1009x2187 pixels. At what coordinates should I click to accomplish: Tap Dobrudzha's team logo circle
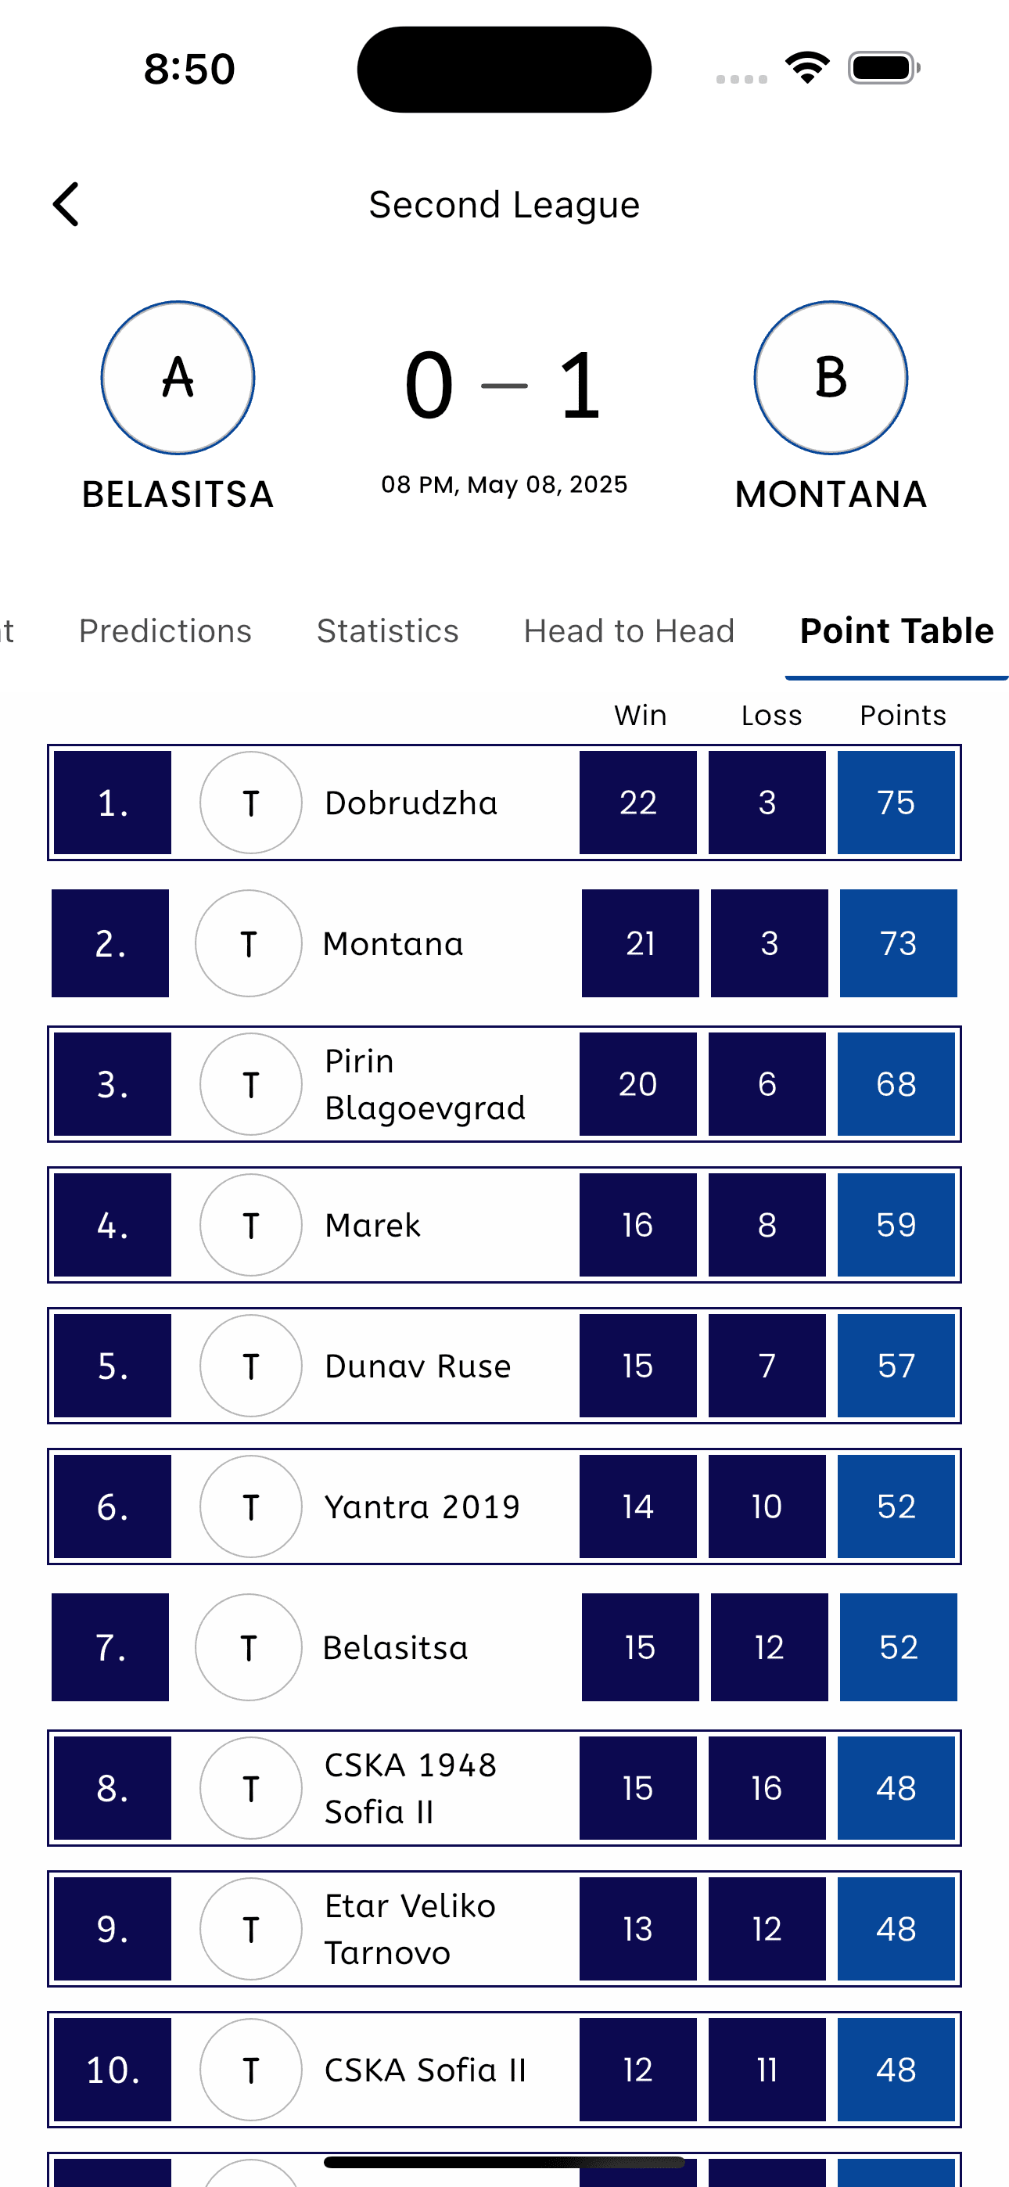250,803
